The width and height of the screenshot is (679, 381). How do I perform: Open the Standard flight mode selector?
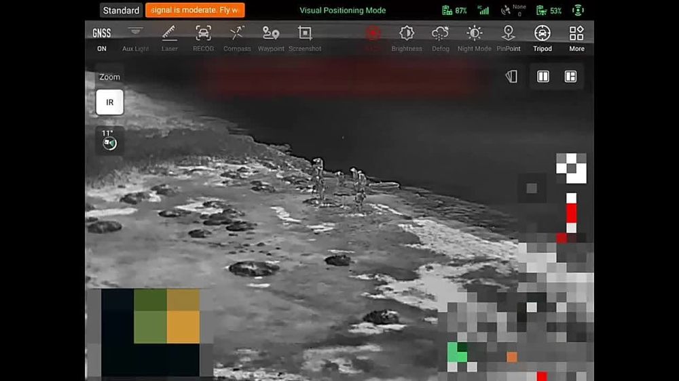pyautogui.click(x=121, y=10)
